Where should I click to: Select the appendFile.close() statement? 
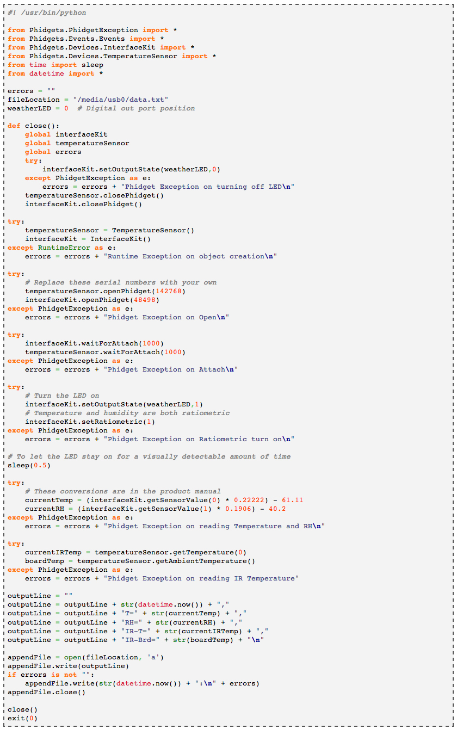click(x=46, y=691)
